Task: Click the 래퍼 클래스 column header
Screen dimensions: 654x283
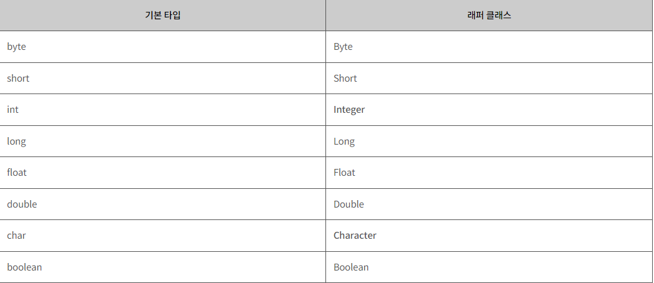Action: [x=489, y=16]
